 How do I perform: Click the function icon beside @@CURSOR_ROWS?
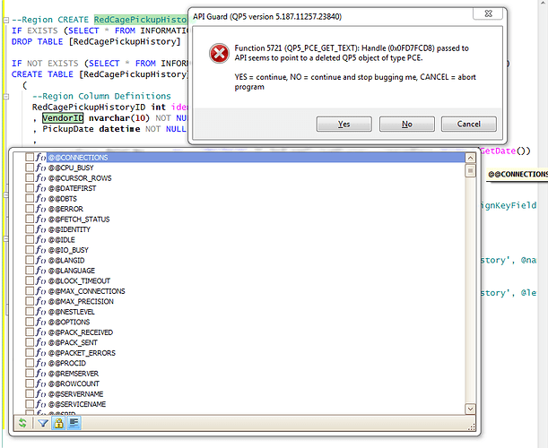40,177
